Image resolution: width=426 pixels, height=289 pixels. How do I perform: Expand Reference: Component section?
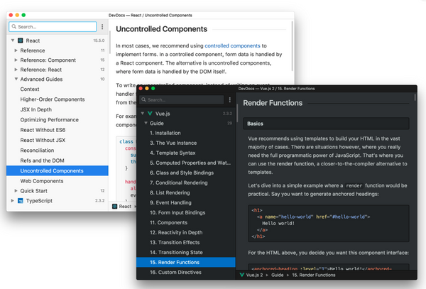pos(16,60)
